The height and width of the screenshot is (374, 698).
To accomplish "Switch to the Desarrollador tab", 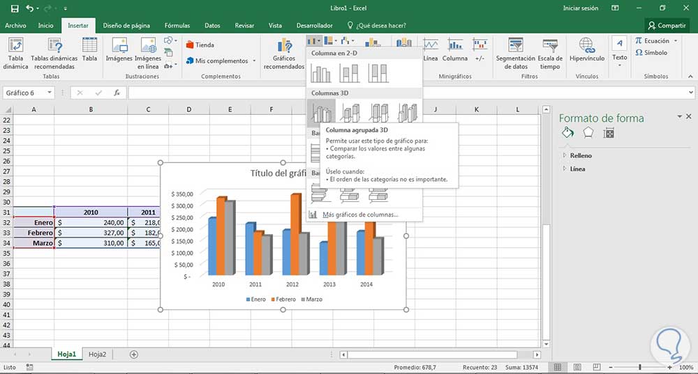I will pyautogui.click(x=314, y=25).
